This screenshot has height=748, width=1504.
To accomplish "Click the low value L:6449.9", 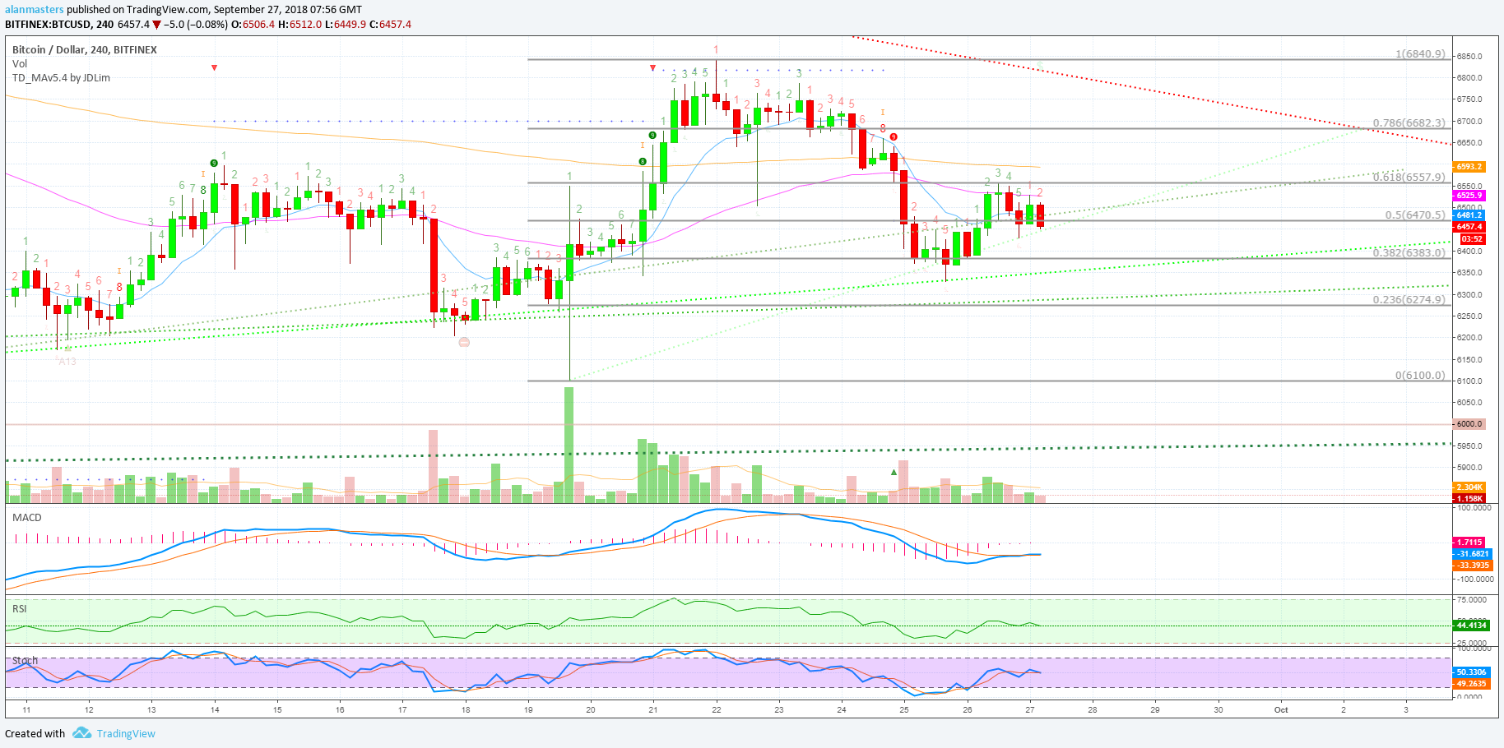I will click(x=346, y=25).
